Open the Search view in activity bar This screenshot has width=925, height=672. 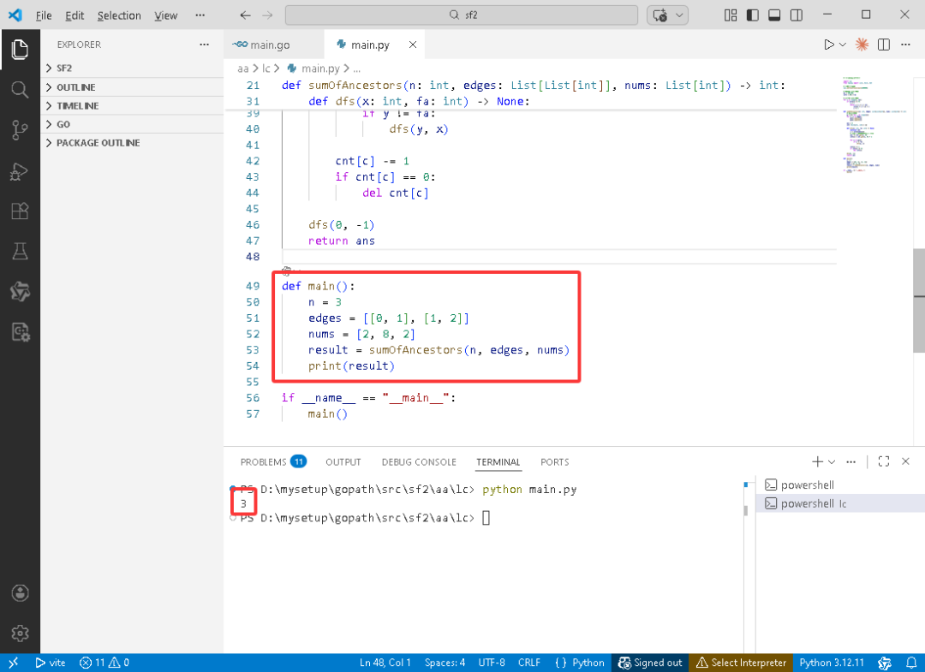(x=20, y=90)
